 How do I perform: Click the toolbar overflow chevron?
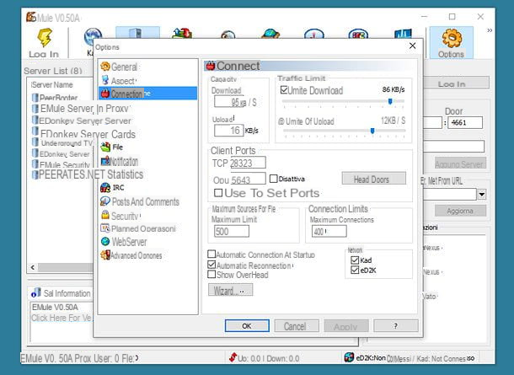(490, 30)
